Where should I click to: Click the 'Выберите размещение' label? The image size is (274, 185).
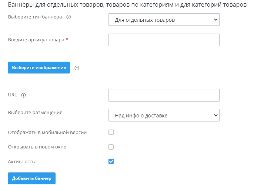35,113
